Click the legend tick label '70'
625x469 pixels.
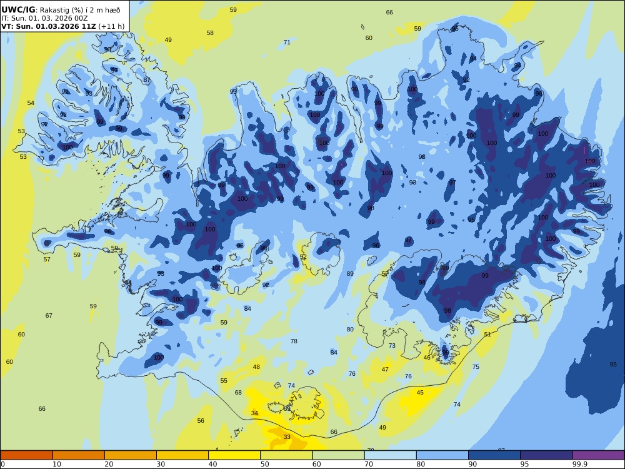point(369,464)
